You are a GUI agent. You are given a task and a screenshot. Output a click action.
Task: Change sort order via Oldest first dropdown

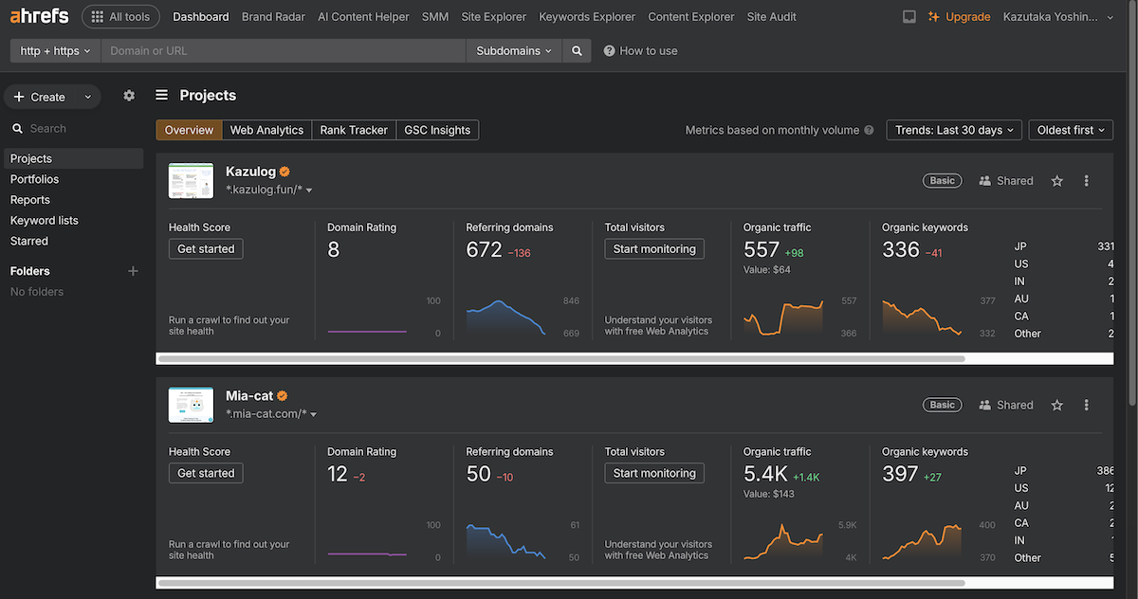[x=1072, y=130]
